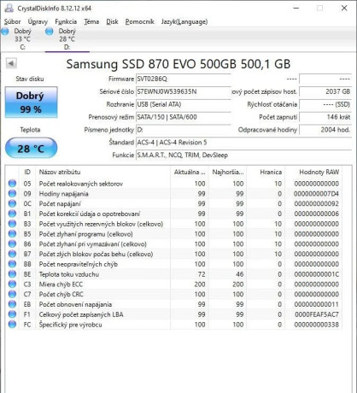The image size is (357, 393).
Task: Click status orb of row 09 Hodiny napájania
Action: pyautogui.click(x=12, y=194)
